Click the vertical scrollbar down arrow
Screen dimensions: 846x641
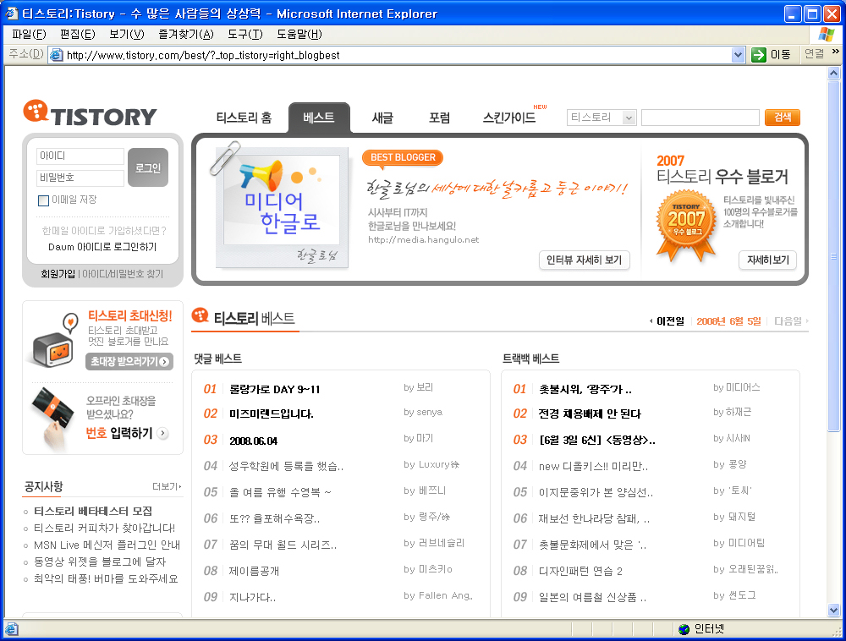pos(834,611)
